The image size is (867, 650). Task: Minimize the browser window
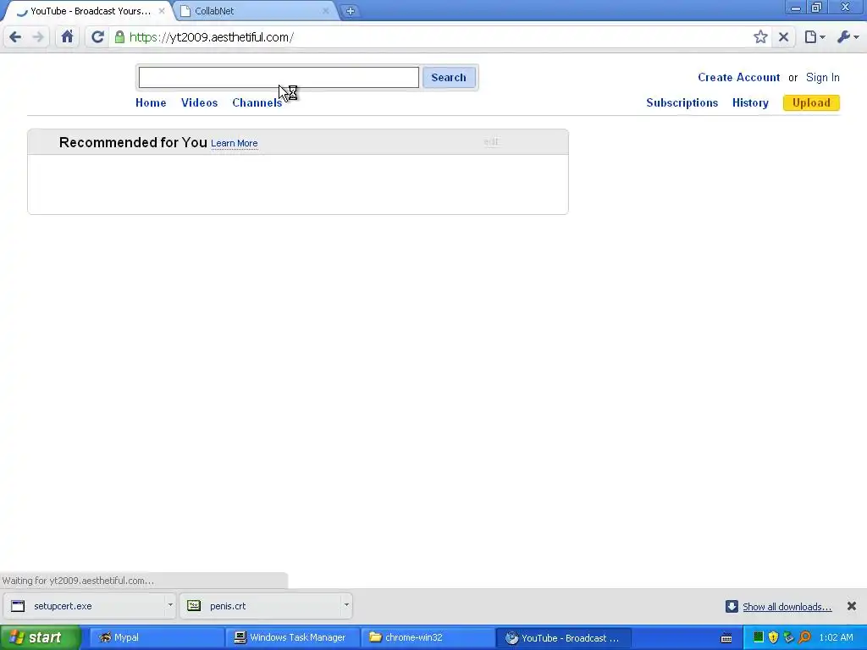796,8
